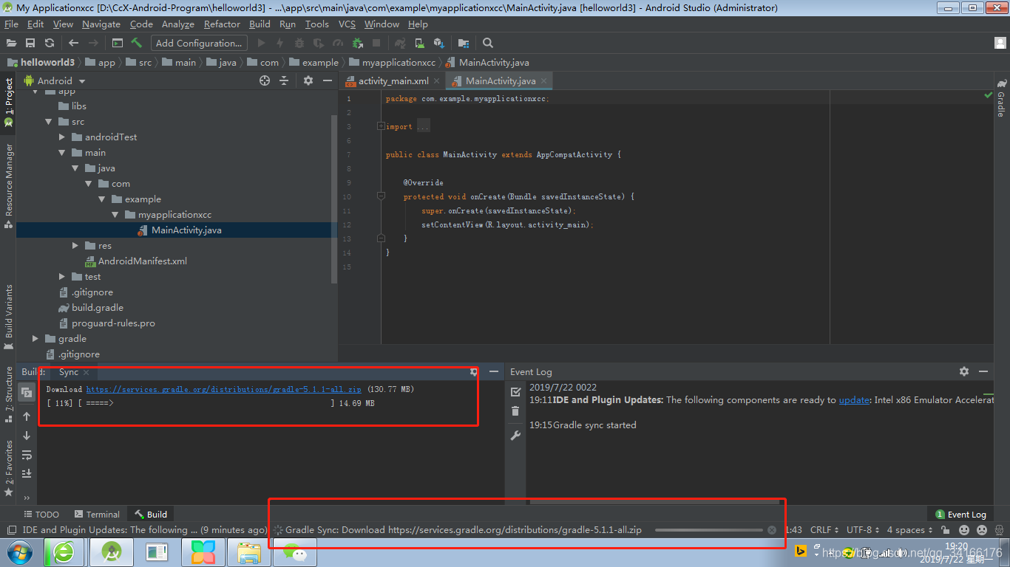
Task: Open Event Log settings gear
Action: [x=964, y=371]
